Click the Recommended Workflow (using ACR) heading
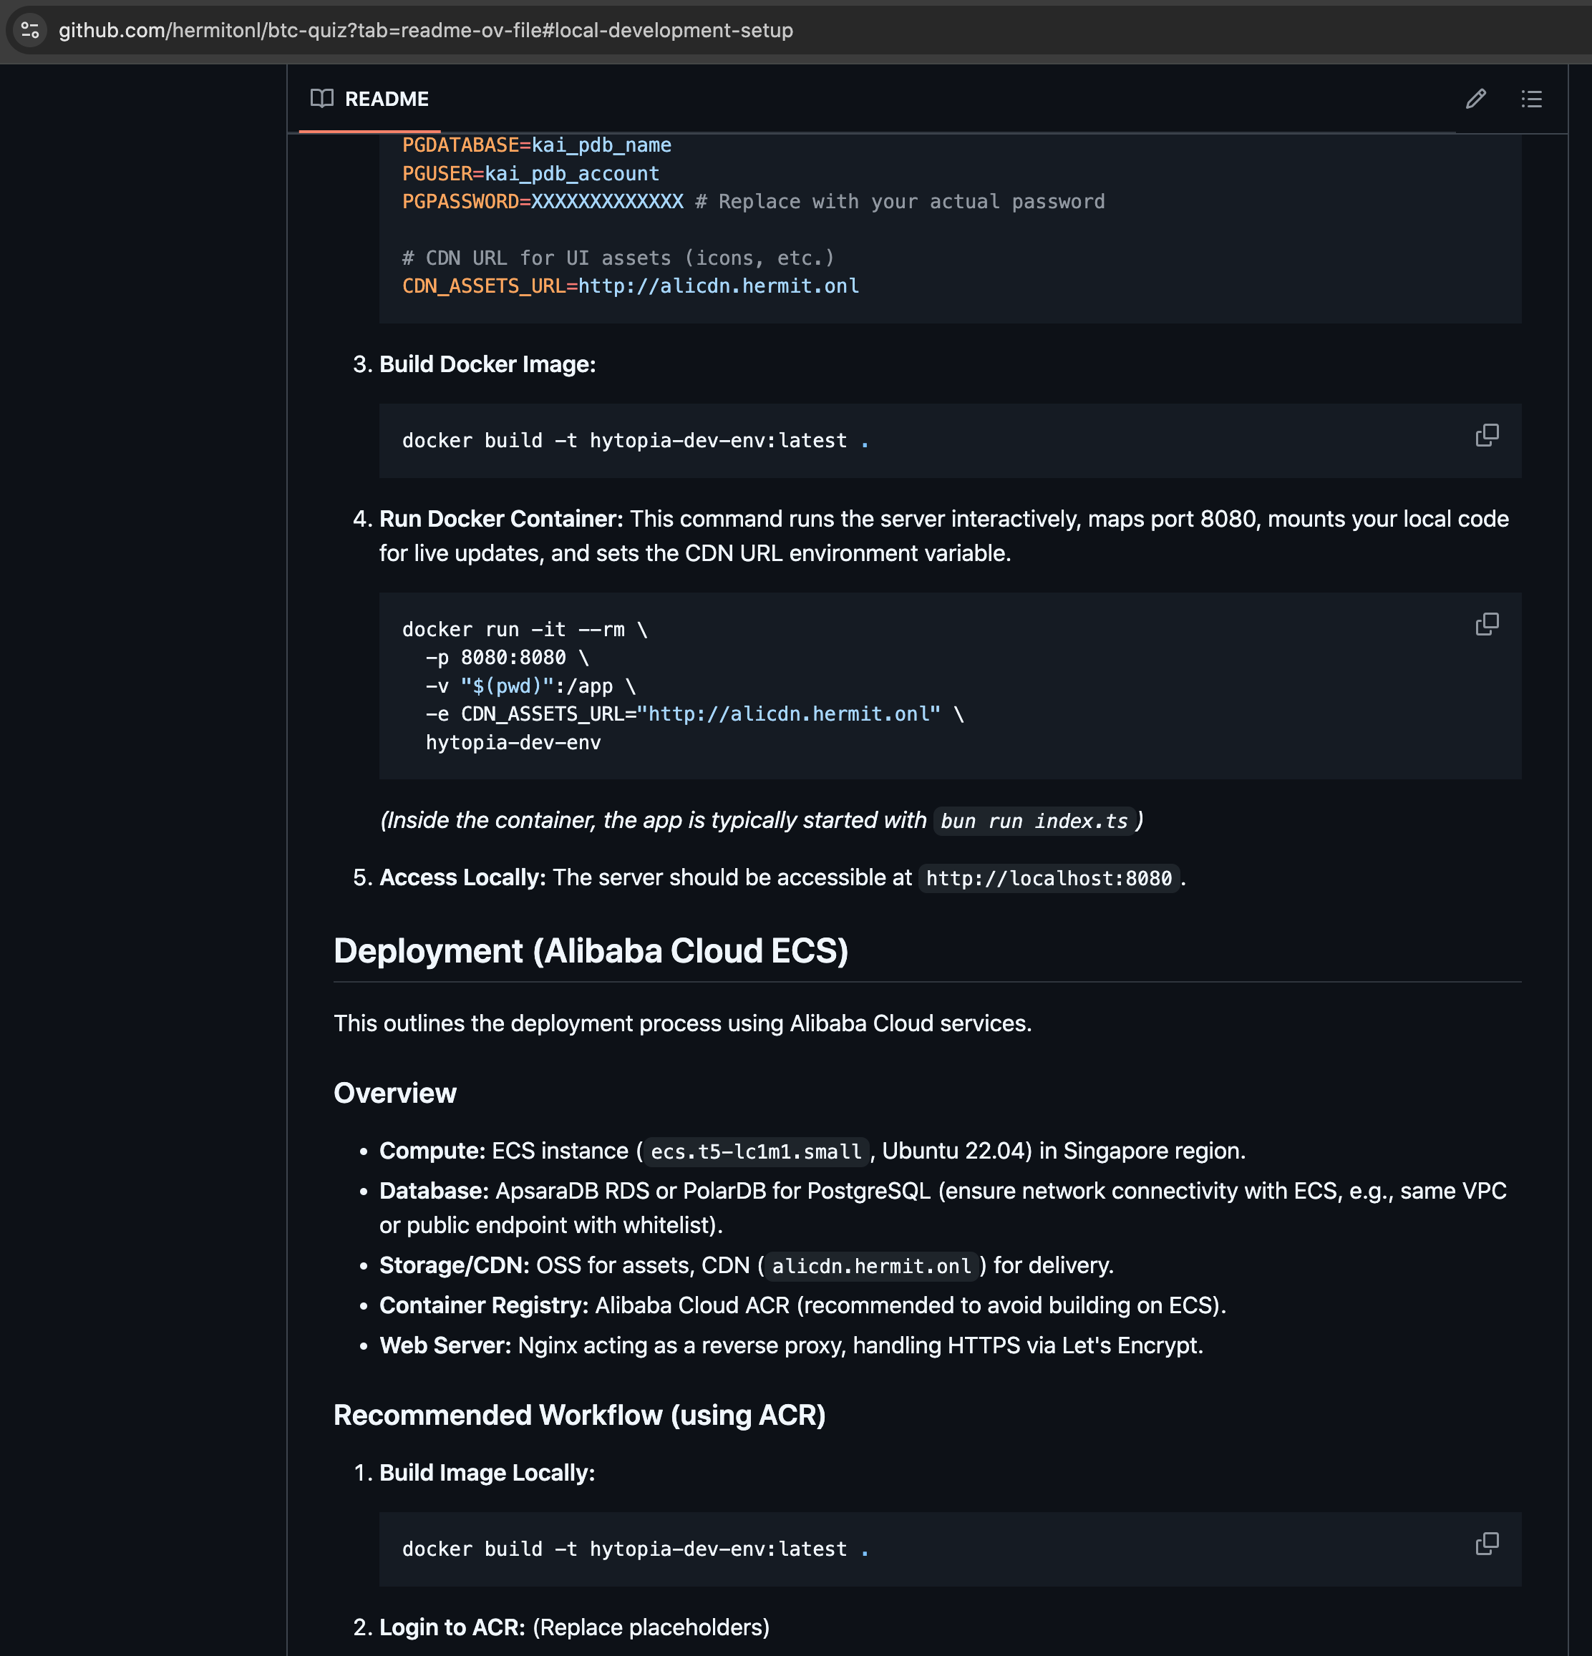Viewport: 1592px width, 1656px height. point(580,1416)
